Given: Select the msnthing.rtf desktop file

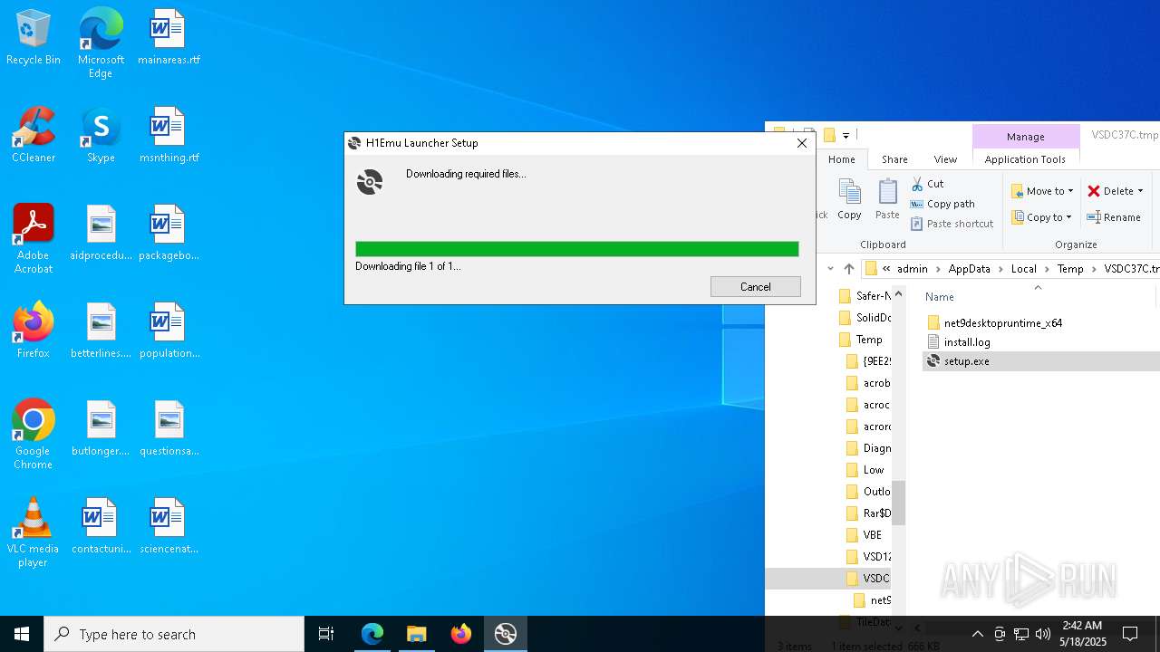Looking at the screenshot, I should click(169, 136).
